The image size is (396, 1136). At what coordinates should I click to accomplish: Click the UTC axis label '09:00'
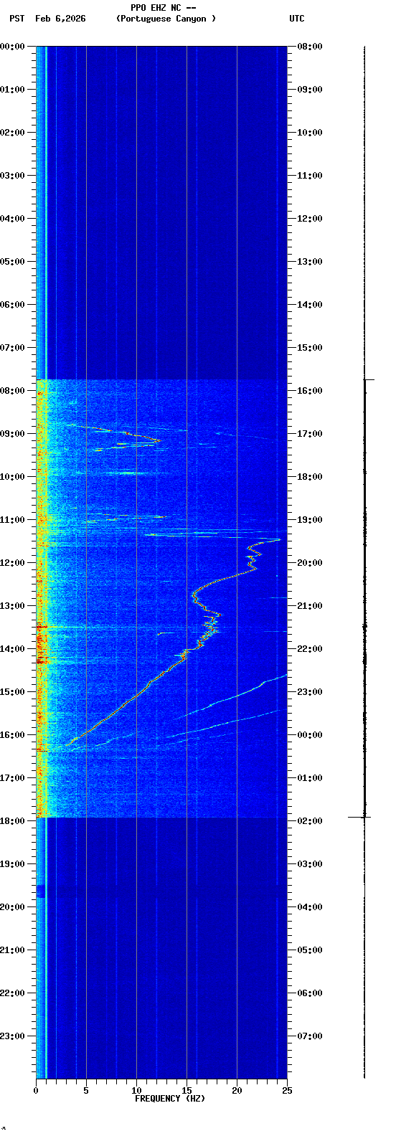pos(310,90)
